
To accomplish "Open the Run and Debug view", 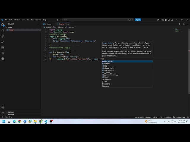I will 3,42.
